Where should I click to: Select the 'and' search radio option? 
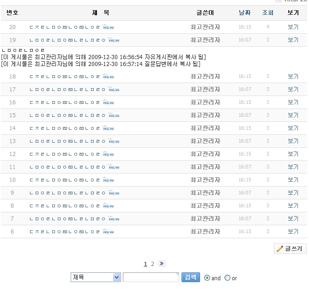(207, 278)
